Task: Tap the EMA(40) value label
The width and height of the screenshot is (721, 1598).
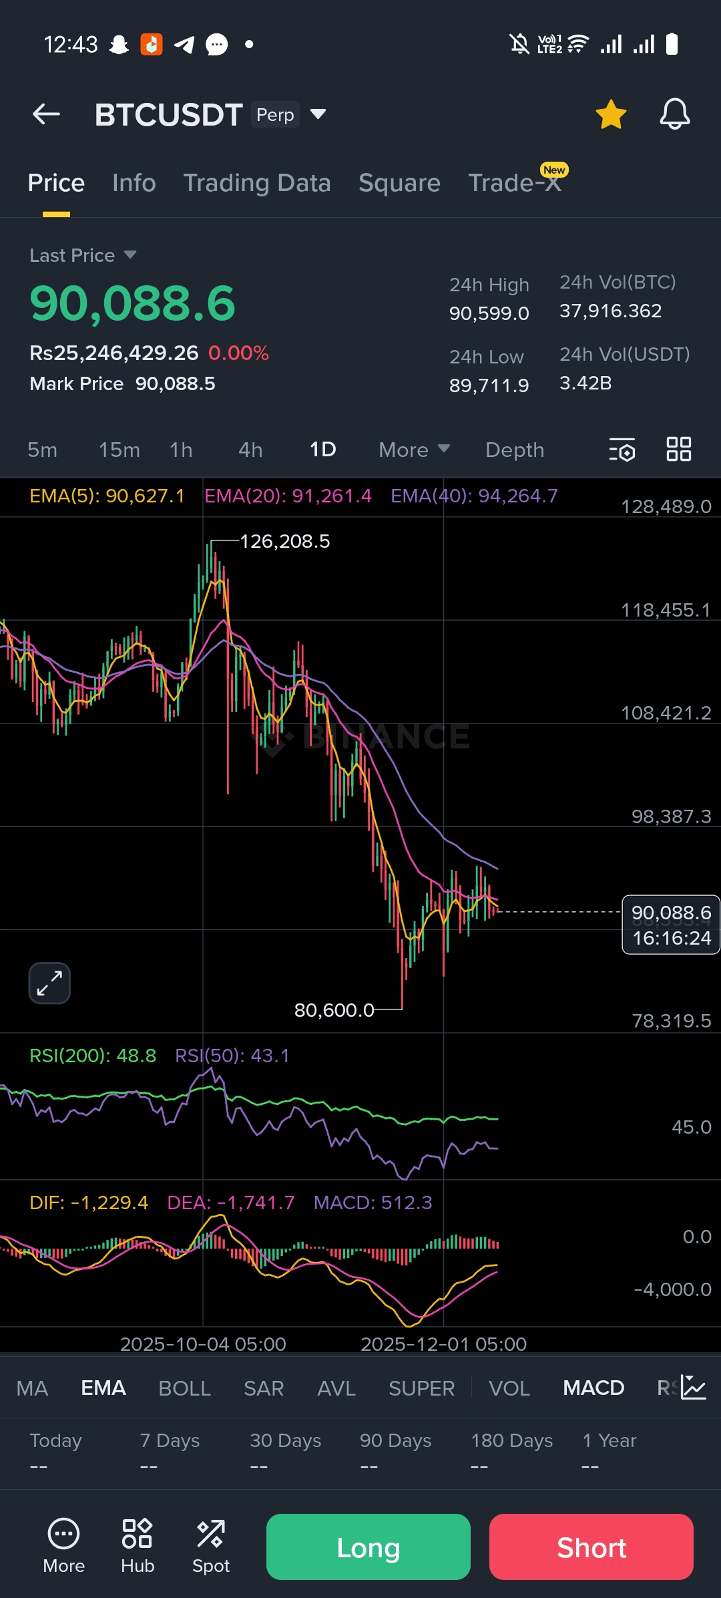Action: [x=474, y=496]
